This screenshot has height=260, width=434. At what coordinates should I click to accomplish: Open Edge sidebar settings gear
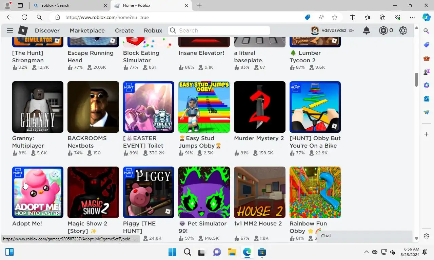click(x=427, y=236)
